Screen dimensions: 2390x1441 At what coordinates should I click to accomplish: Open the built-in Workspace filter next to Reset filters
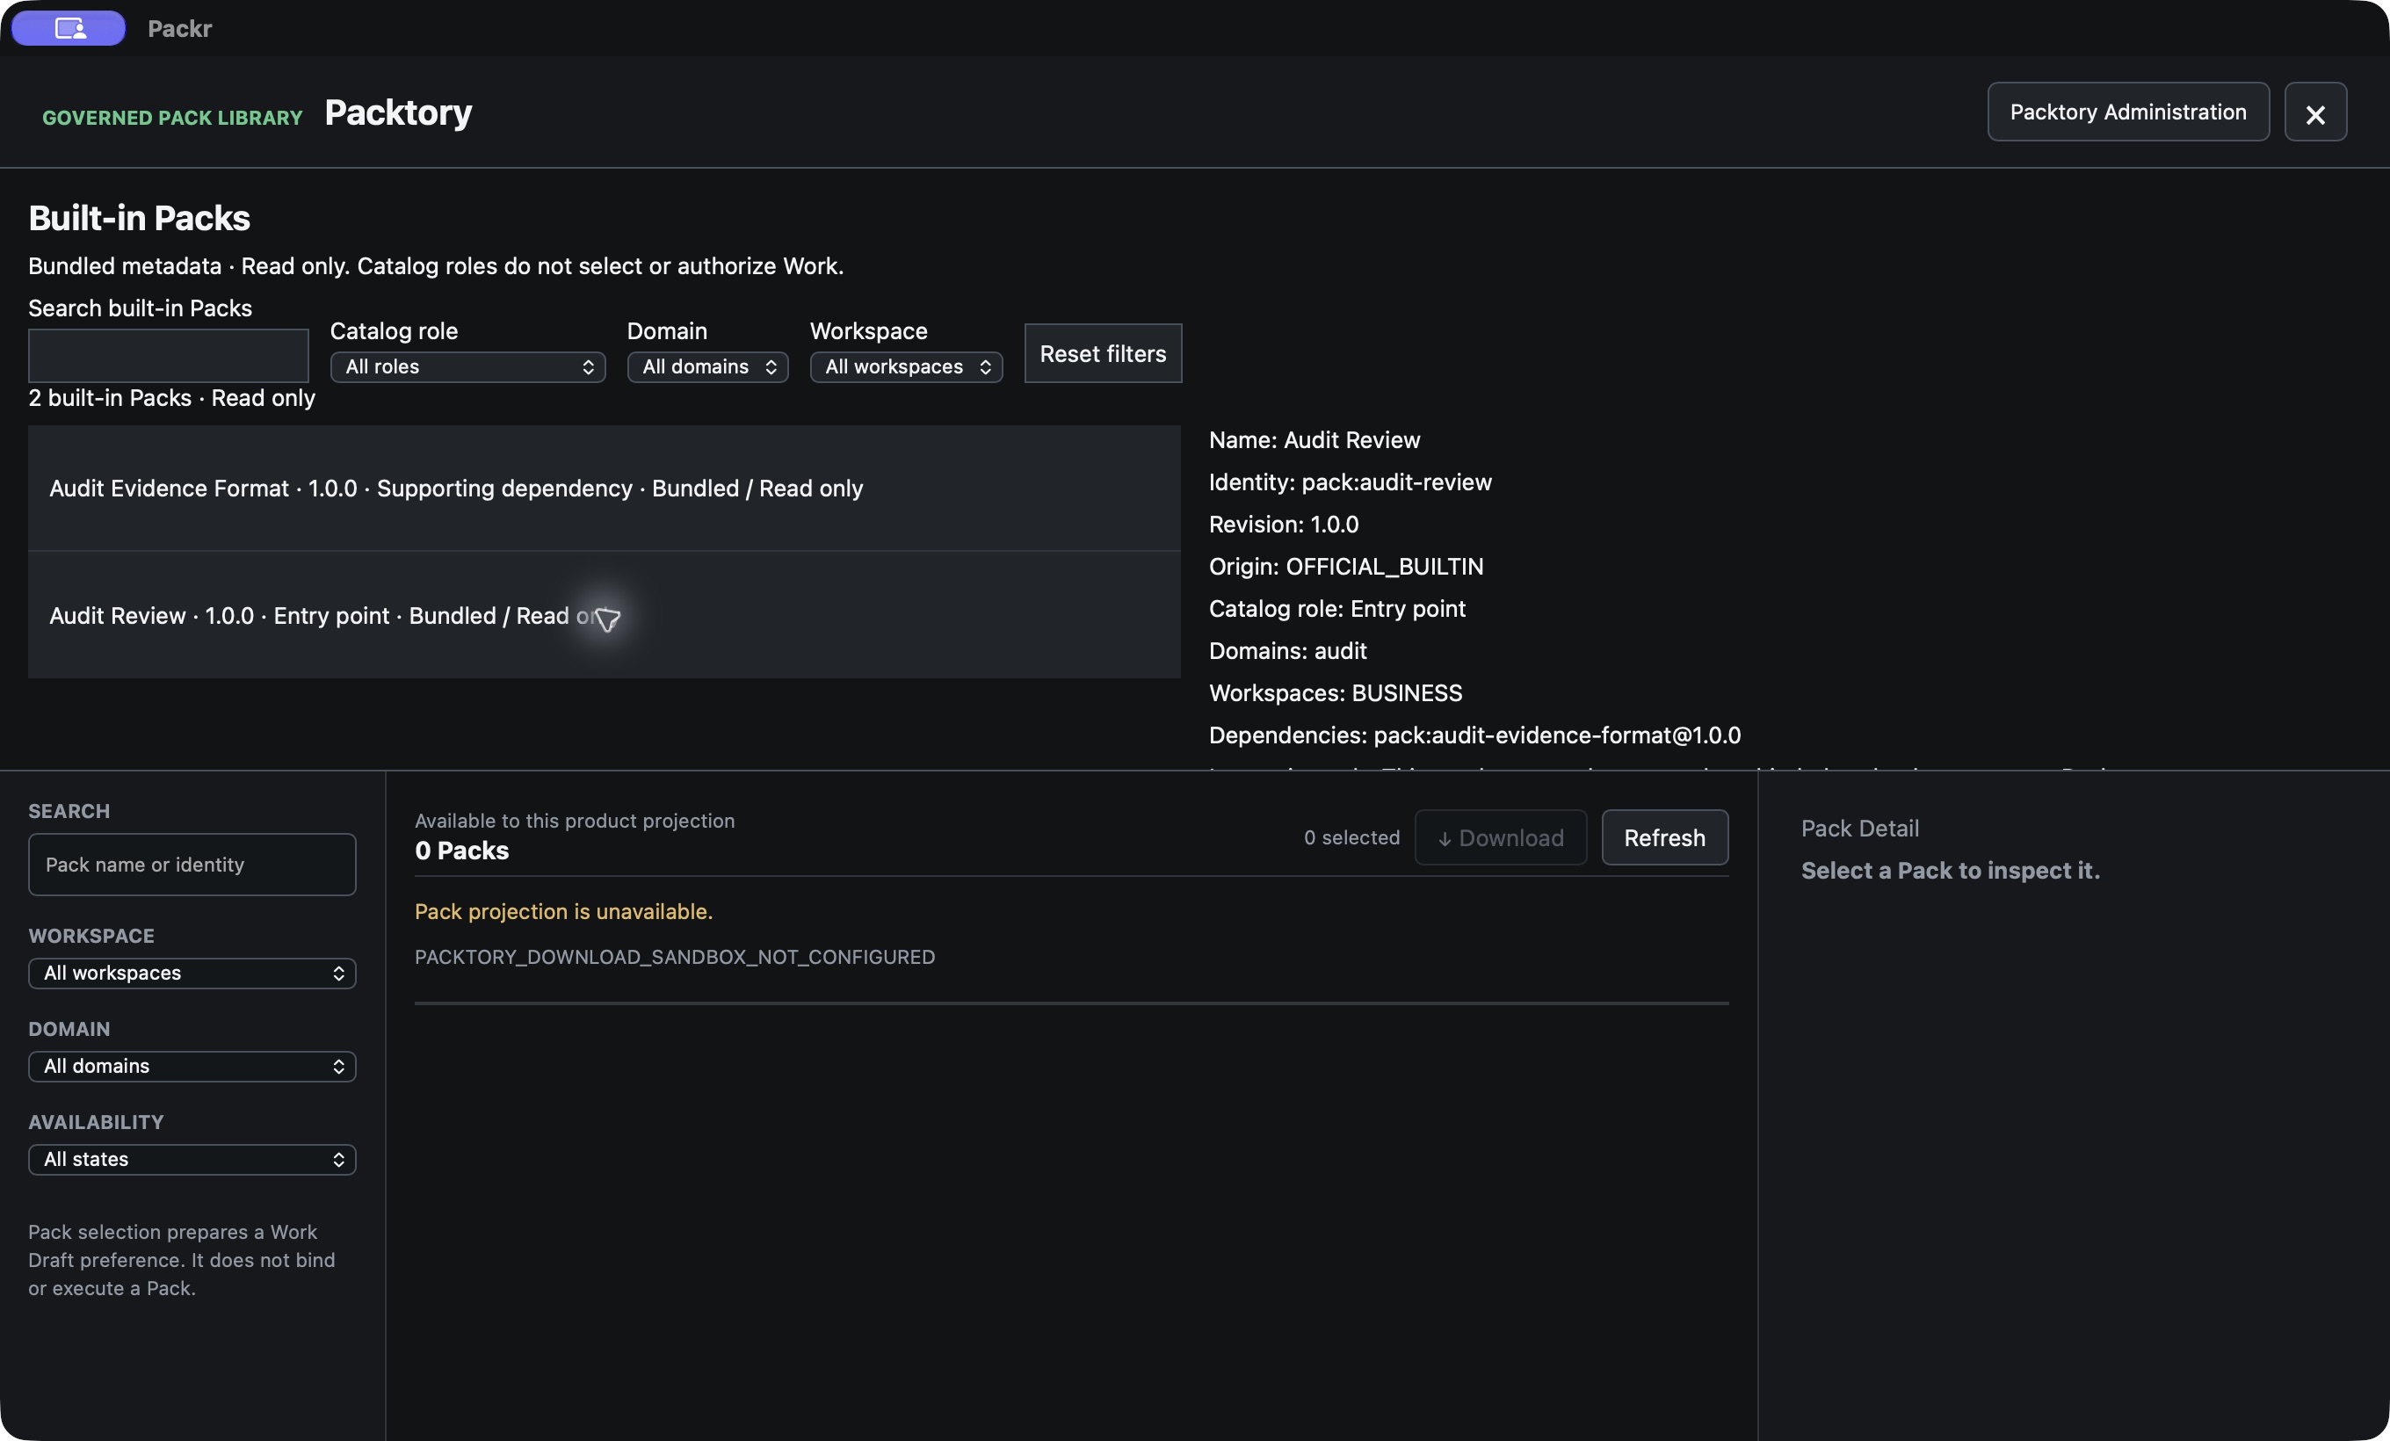[x=906, y=367]
